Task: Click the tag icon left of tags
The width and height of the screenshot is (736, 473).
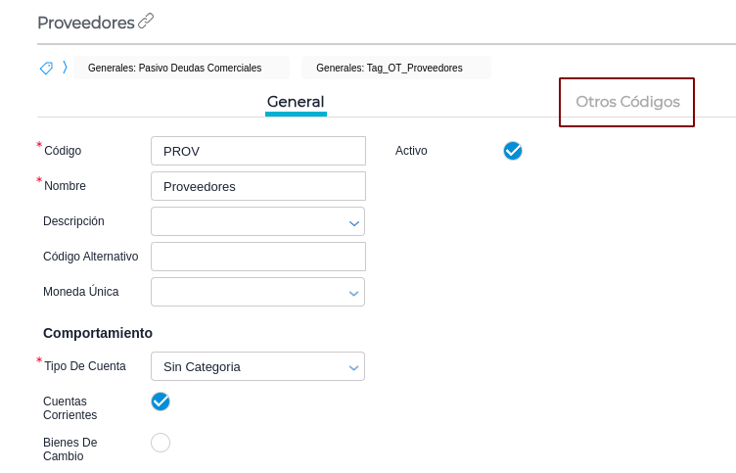Action: (46, 68)
